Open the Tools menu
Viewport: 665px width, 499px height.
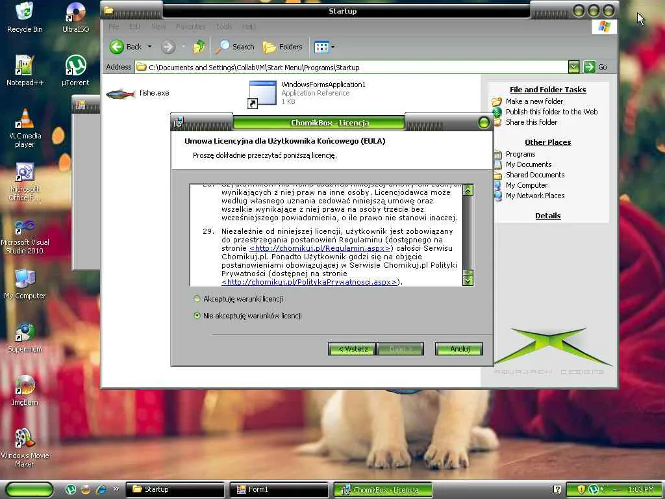click(x=224, y=27)
